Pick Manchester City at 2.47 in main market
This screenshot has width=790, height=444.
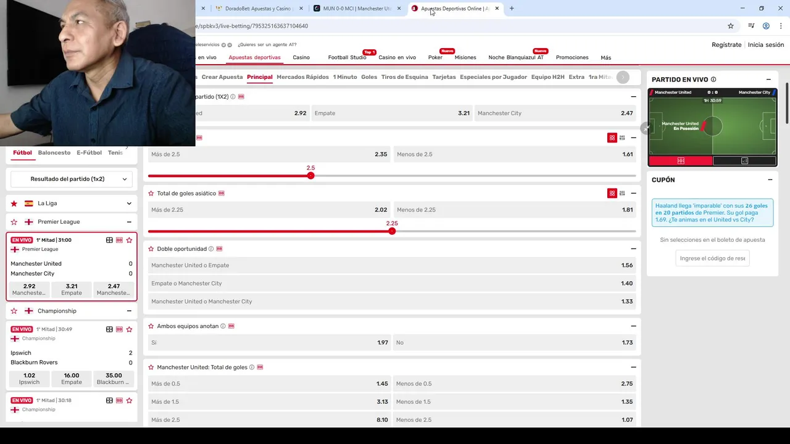[x=555, y=113]
